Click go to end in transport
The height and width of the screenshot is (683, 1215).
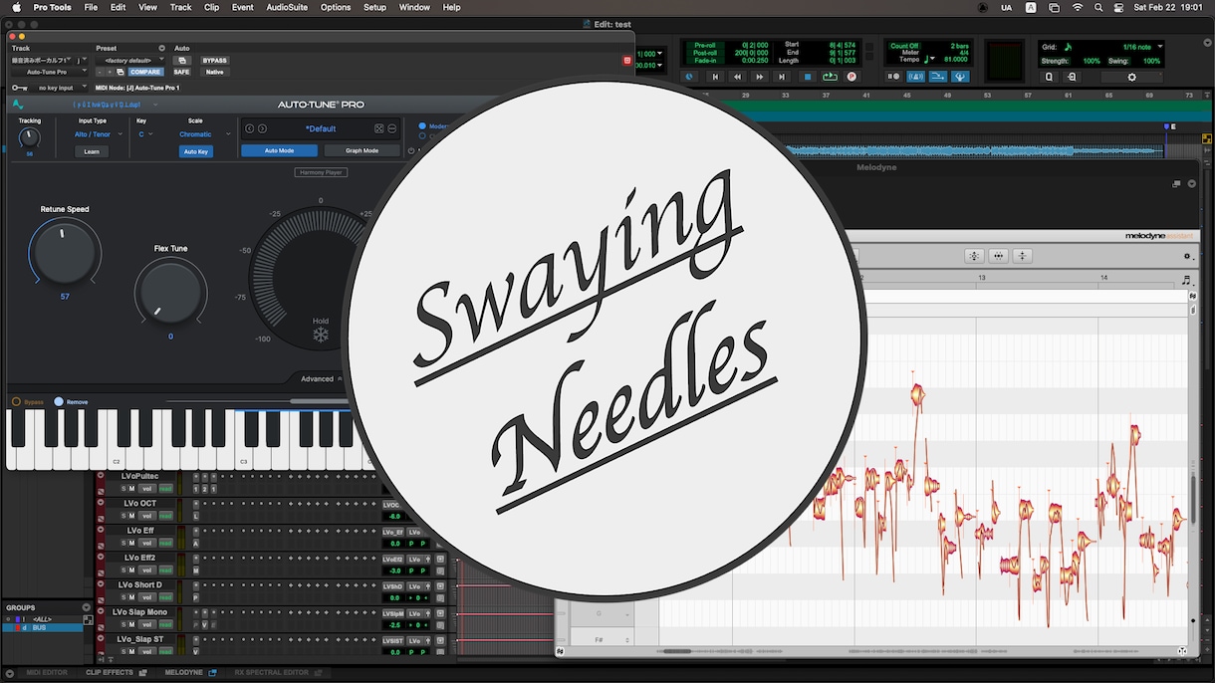[782, 77]
